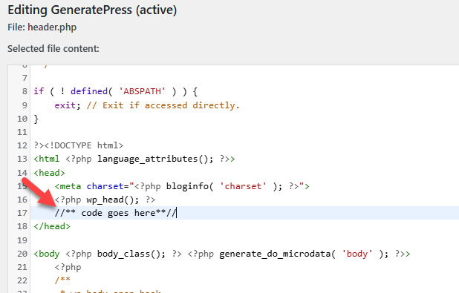Click the 'ABSPATH' string on line 8
Screen dimensions: 459x293
coord(142,91)
